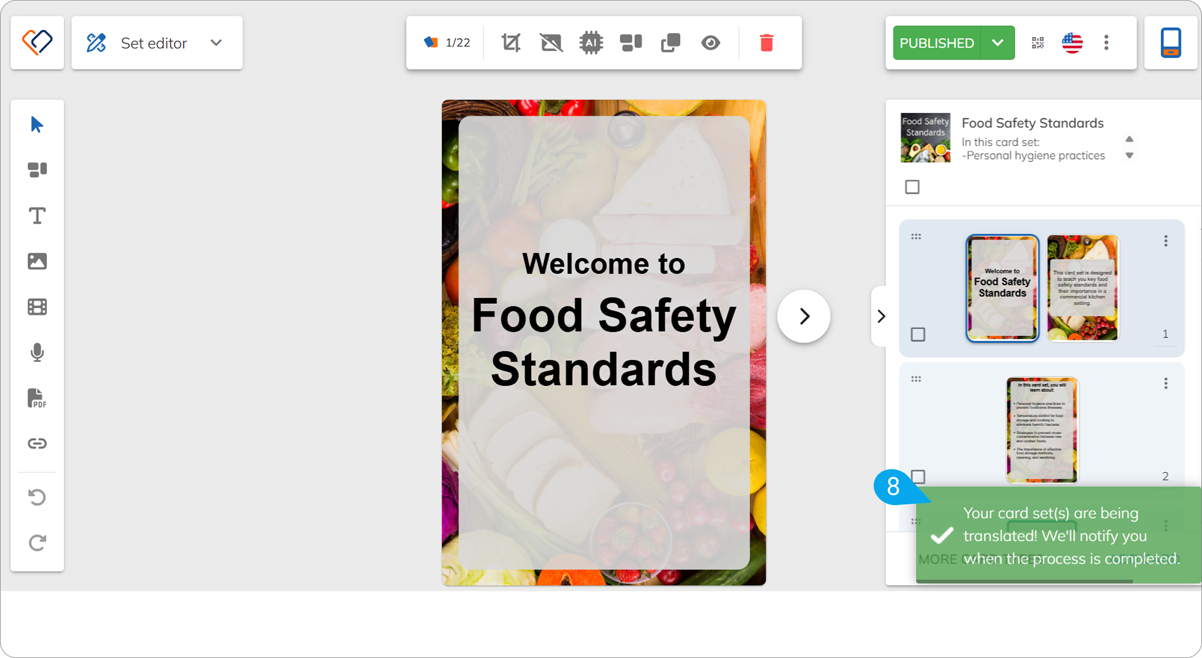This screenshot has width=1202, height=658.
Task: Duplicate the current card
Action: [670, 43]
